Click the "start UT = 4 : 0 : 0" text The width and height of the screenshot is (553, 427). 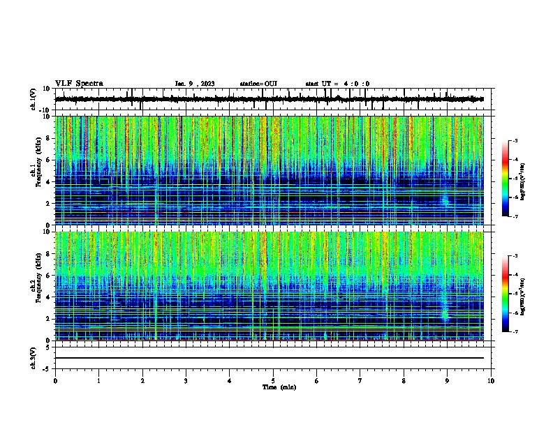pos(337,84)
